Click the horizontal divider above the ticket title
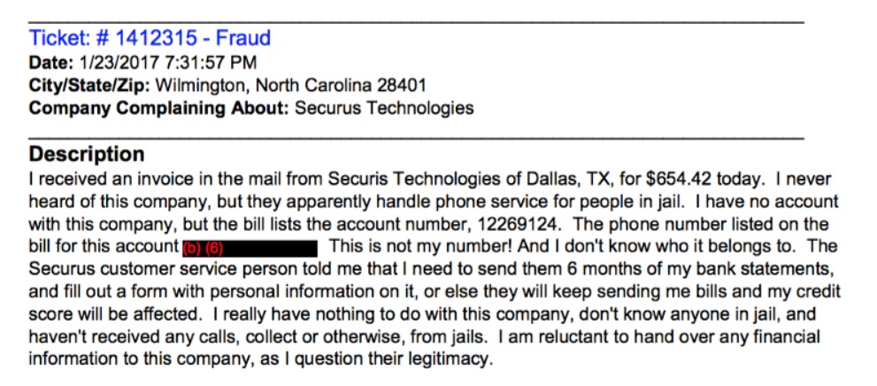 (416, 22)
